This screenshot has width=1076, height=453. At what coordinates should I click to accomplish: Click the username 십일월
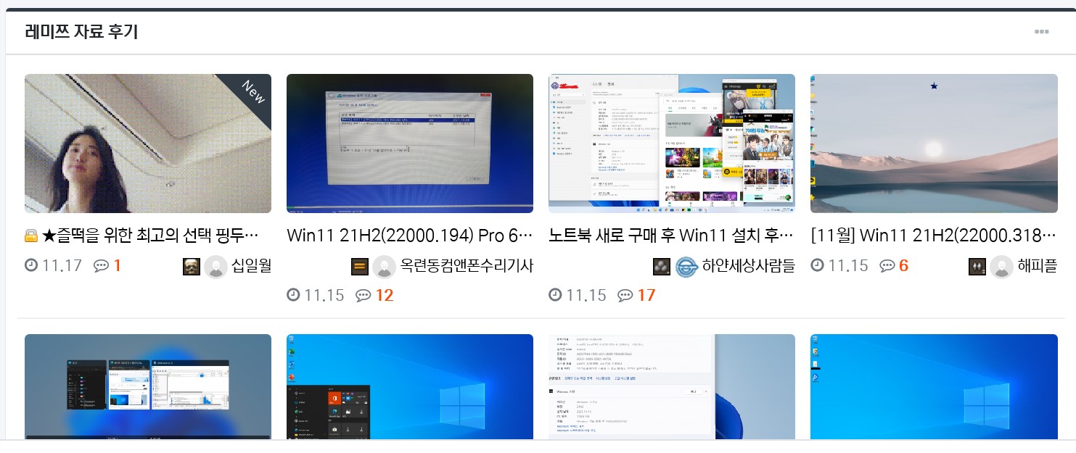pos(251,266)
